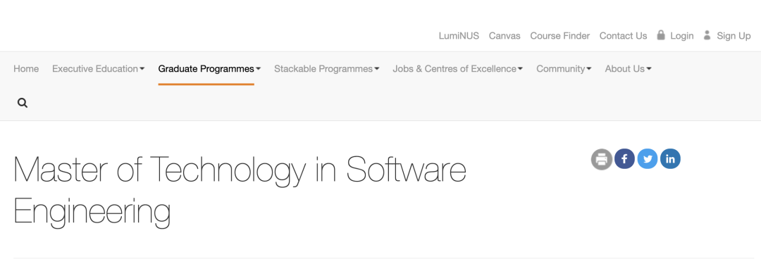The height and width of the screenshot is (271, 761).
Task: Open the search magnifier icon
Action: coord(23,103)
